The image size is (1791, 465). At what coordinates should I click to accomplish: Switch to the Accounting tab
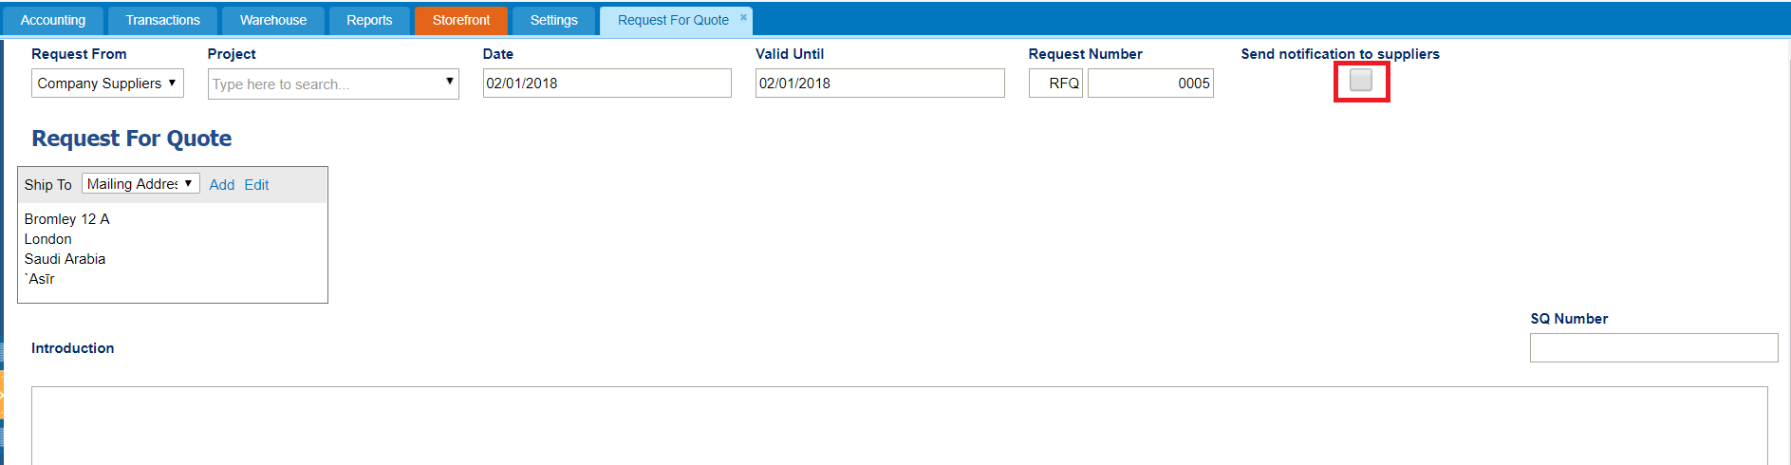click(x=53, y=20)
